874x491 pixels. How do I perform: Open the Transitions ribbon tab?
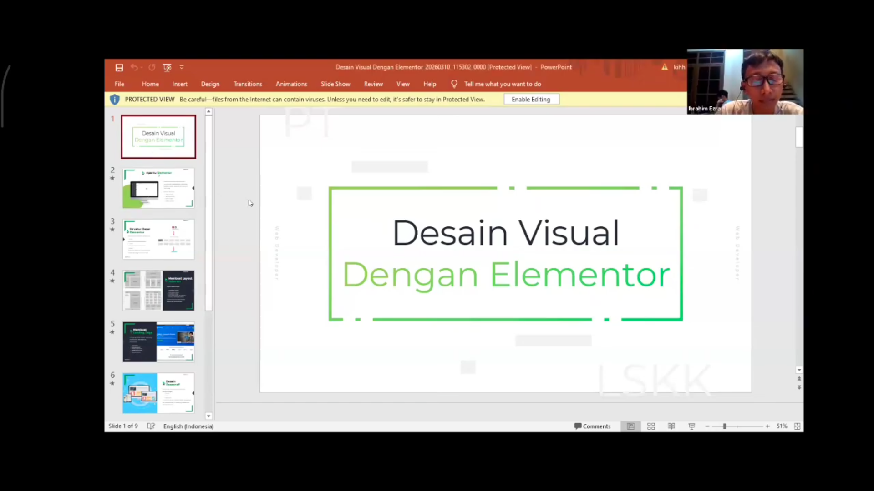[x=248, y=84]
